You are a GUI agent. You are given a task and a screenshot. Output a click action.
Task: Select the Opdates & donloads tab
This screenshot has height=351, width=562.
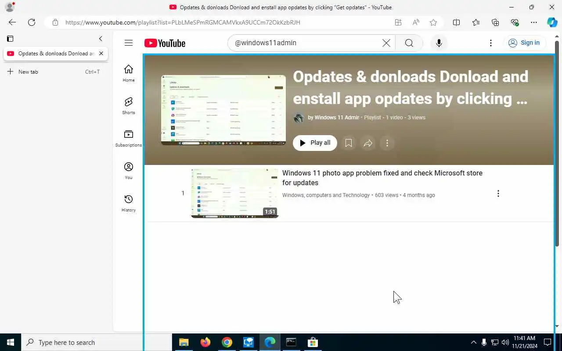[x=56, y=54]
